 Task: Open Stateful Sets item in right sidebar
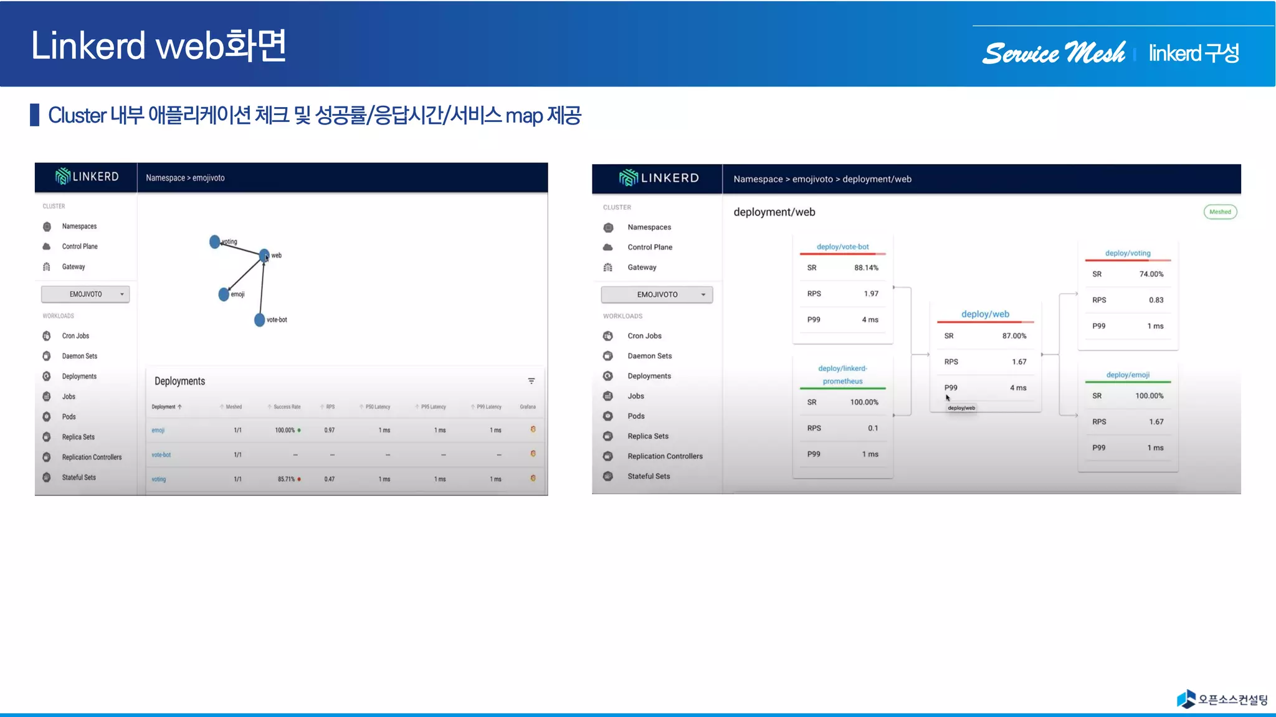[649, 477]
